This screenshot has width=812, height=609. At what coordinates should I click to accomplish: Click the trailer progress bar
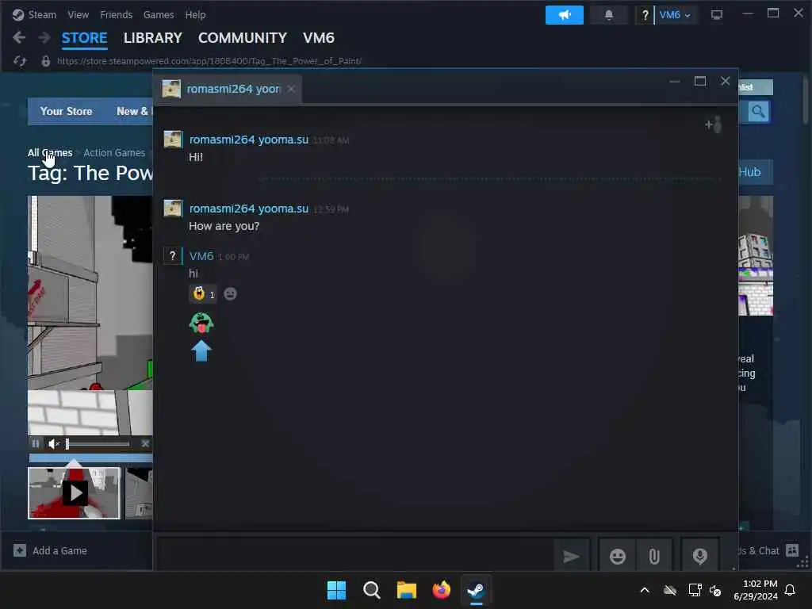(x=90, y=458)
